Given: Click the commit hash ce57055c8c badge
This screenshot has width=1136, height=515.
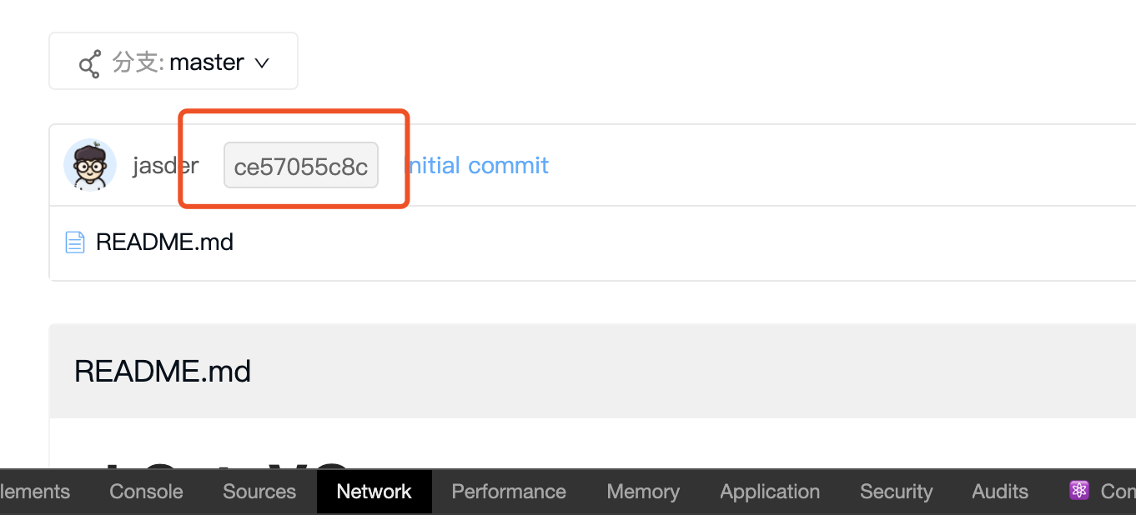Looking at the screenshot, I should tap(301, 165).
